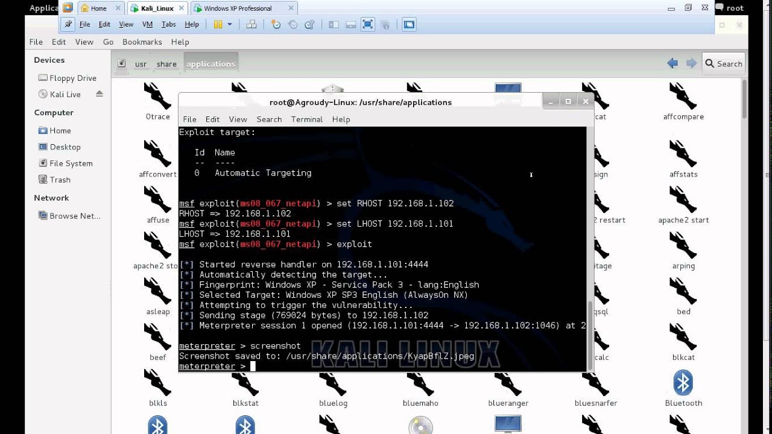Select the arping application icon
This screenshot has height=434, width=772.
[683, 246]
